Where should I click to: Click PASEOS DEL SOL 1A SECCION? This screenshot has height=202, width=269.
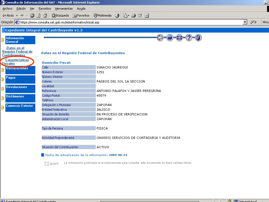pos(121,81)
